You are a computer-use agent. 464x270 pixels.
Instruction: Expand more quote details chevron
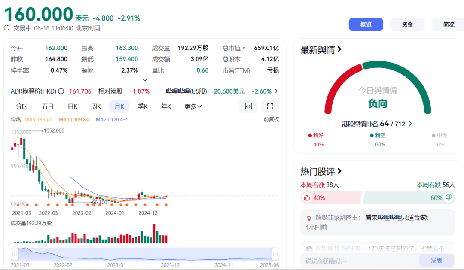tap(145, 80)
